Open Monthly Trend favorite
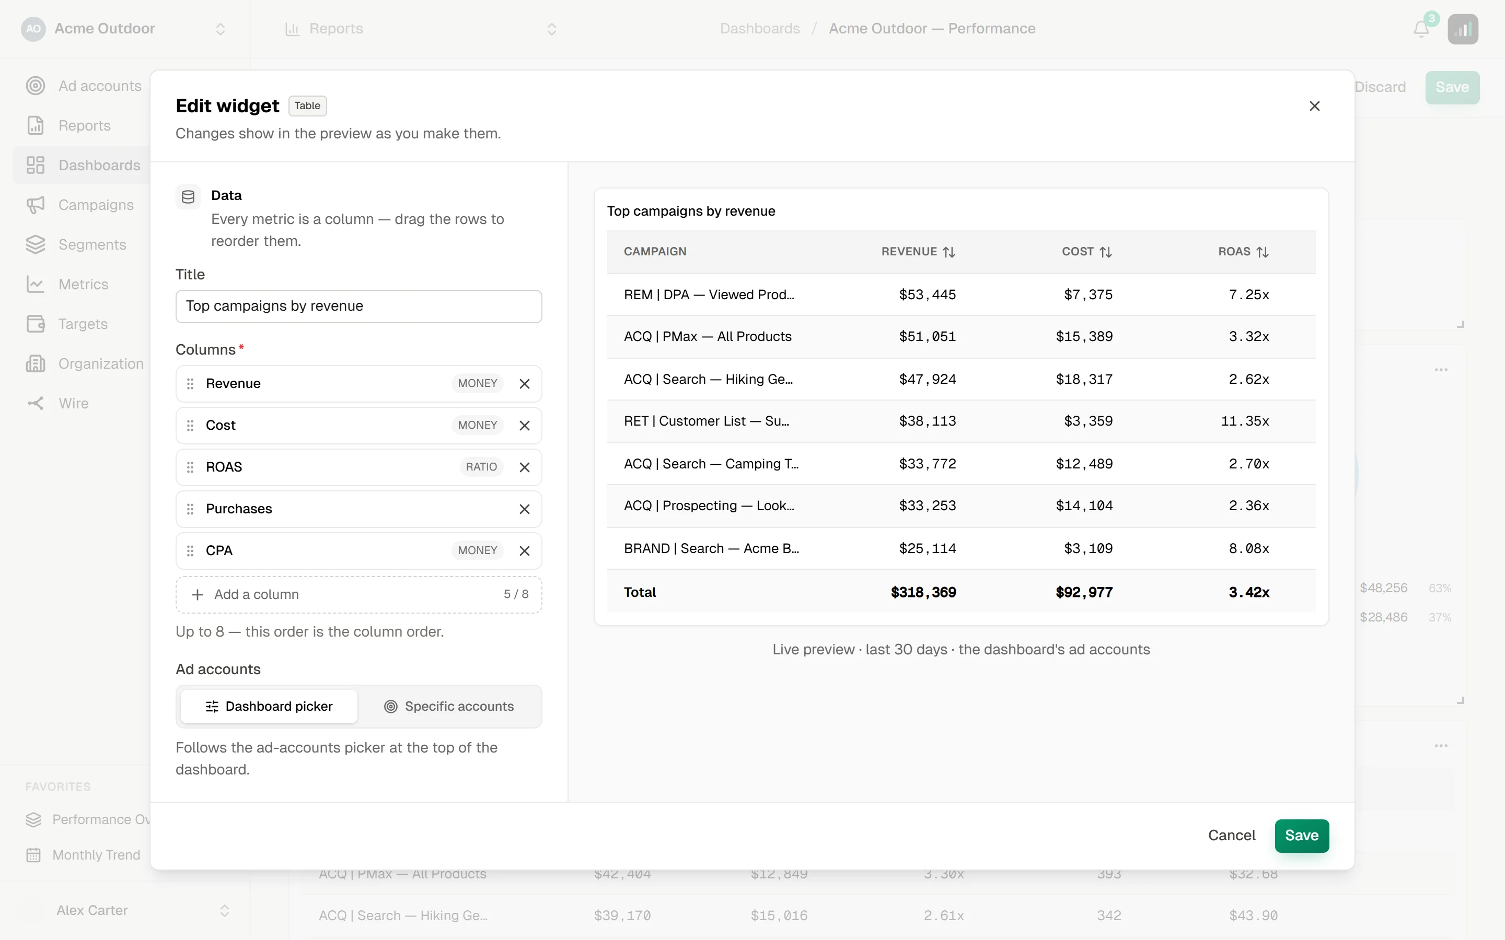The height and width of the screenshot is (940, 1505). click(83, 855)
